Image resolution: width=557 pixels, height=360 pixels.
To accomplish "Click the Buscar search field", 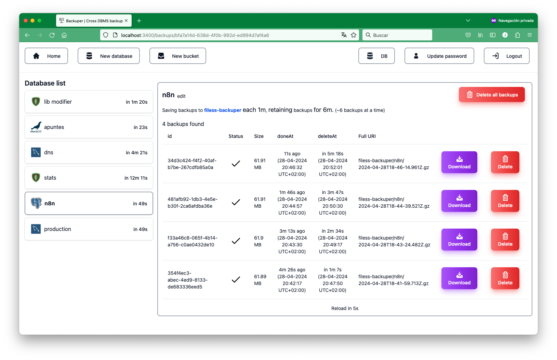I will 397,35.
